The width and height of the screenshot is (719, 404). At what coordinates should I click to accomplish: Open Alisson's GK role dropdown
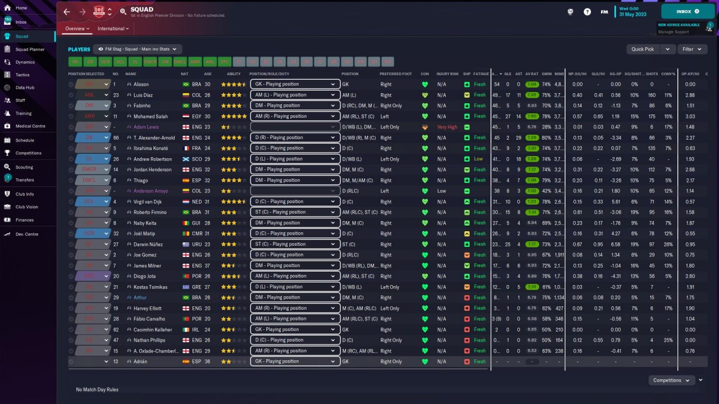[295, 84]
